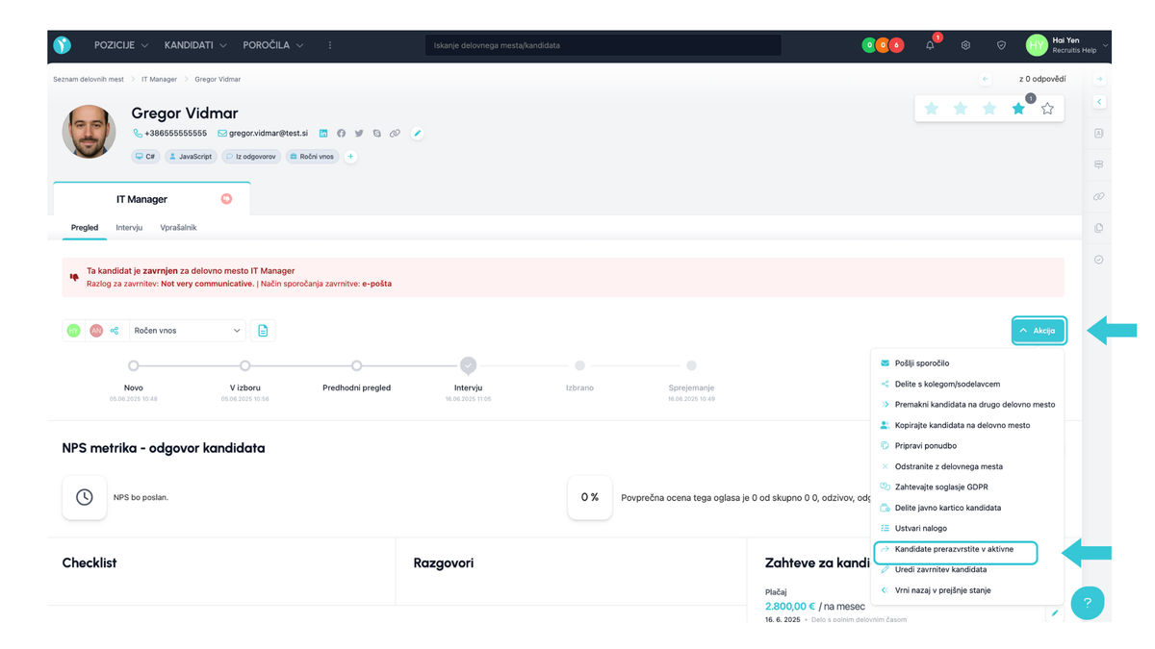Click the Intervju checked stage marker
The height and width of the screenshot is (649, 1155).
point(468,365)
